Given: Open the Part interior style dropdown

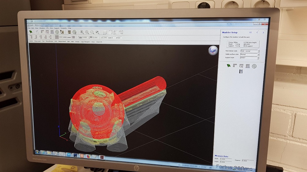Looking at the screenshot, I should (x=250, y=51).
